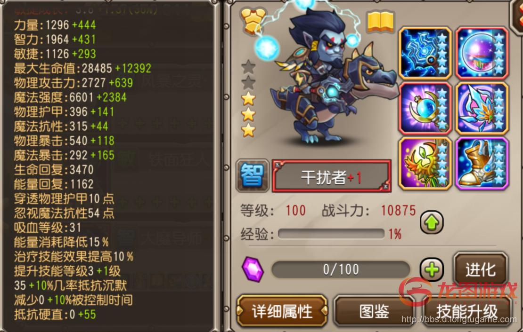This screenshot has width=523, height=332.
Task: Open the golden armor icon above hero
Action: pyautogui.click(x=253, y=21)
